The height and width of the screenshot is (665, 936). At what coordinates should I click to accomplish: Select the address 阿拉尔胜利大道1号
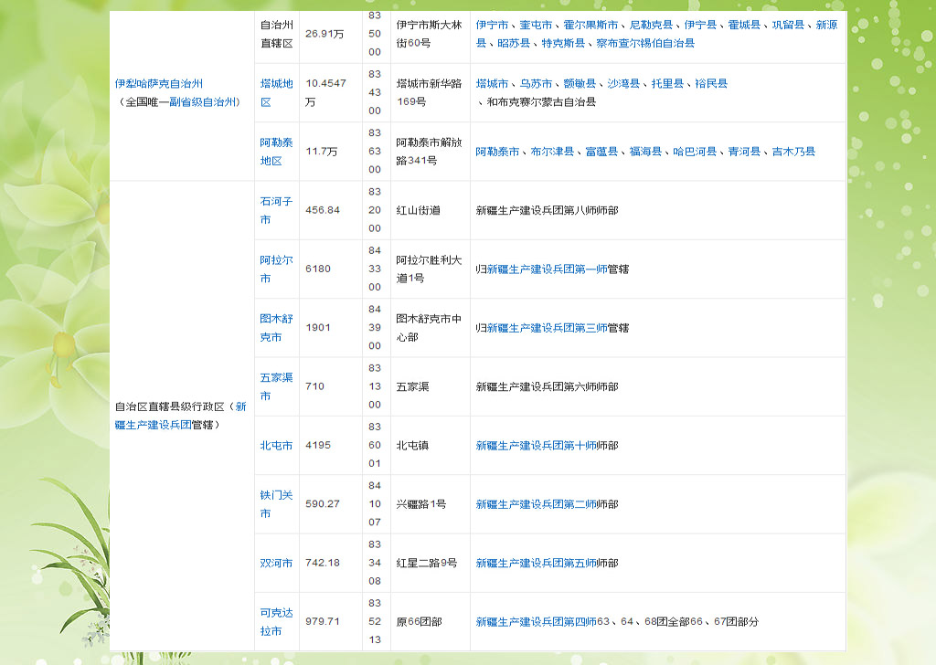(429, 269)
